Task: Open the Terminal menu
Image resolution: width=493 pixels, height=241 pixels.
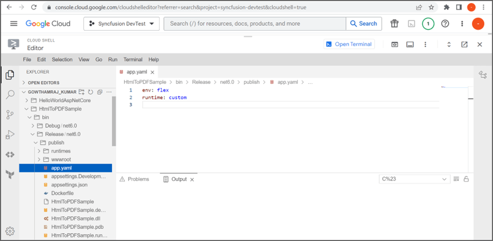Action: tap(133, 59)
